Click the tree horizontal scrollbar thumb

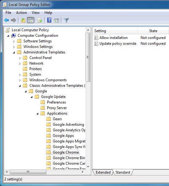(28, 172)
